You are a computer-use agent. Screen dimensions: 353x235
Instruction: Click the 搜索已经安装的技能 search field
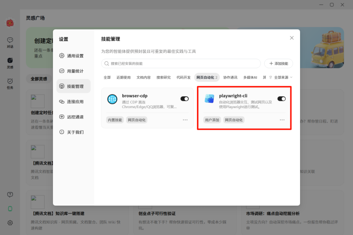181,64
